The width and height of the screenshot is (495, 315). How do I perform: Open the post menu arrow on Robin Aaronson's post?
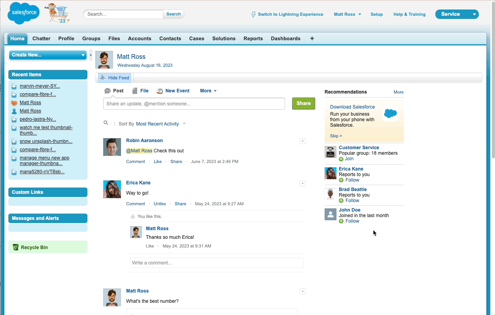point(302,141)
